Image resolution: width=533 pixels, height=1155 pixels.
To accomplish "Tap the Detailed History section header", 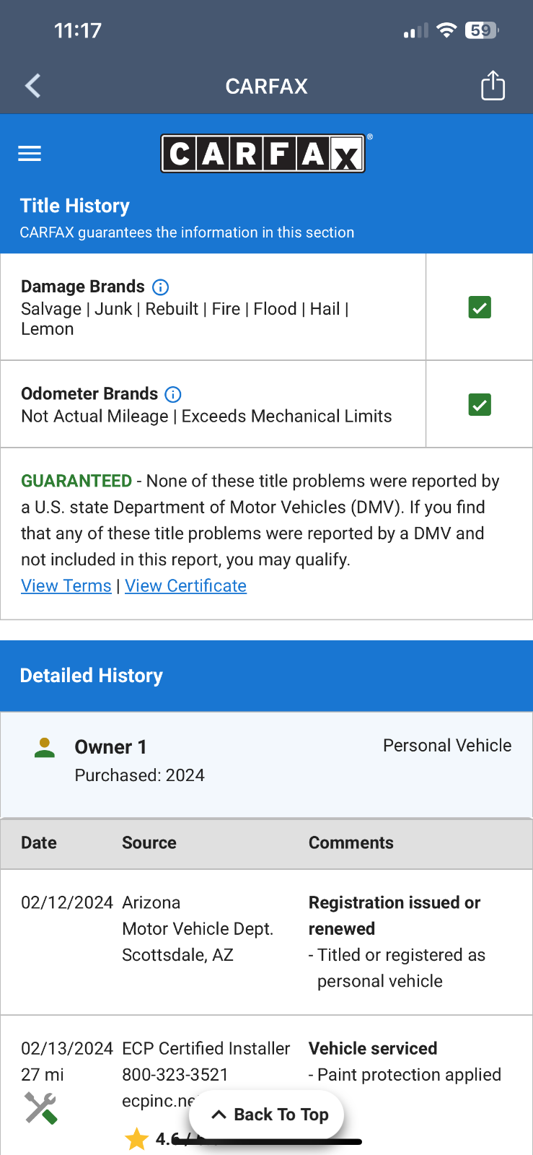I will 92,676.
